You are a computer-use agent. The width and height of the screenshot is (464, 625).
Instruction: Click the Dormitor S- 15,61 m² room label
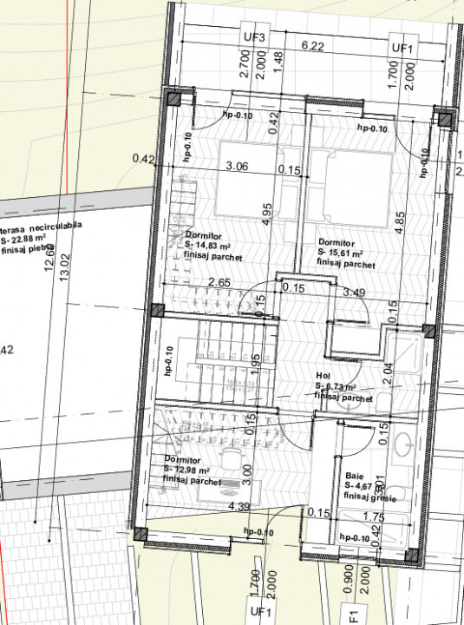click(346, 253)
